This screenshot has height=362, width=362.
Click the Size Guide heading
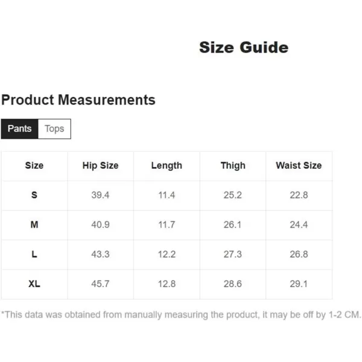pyautogui.click(x=244, y=48)
